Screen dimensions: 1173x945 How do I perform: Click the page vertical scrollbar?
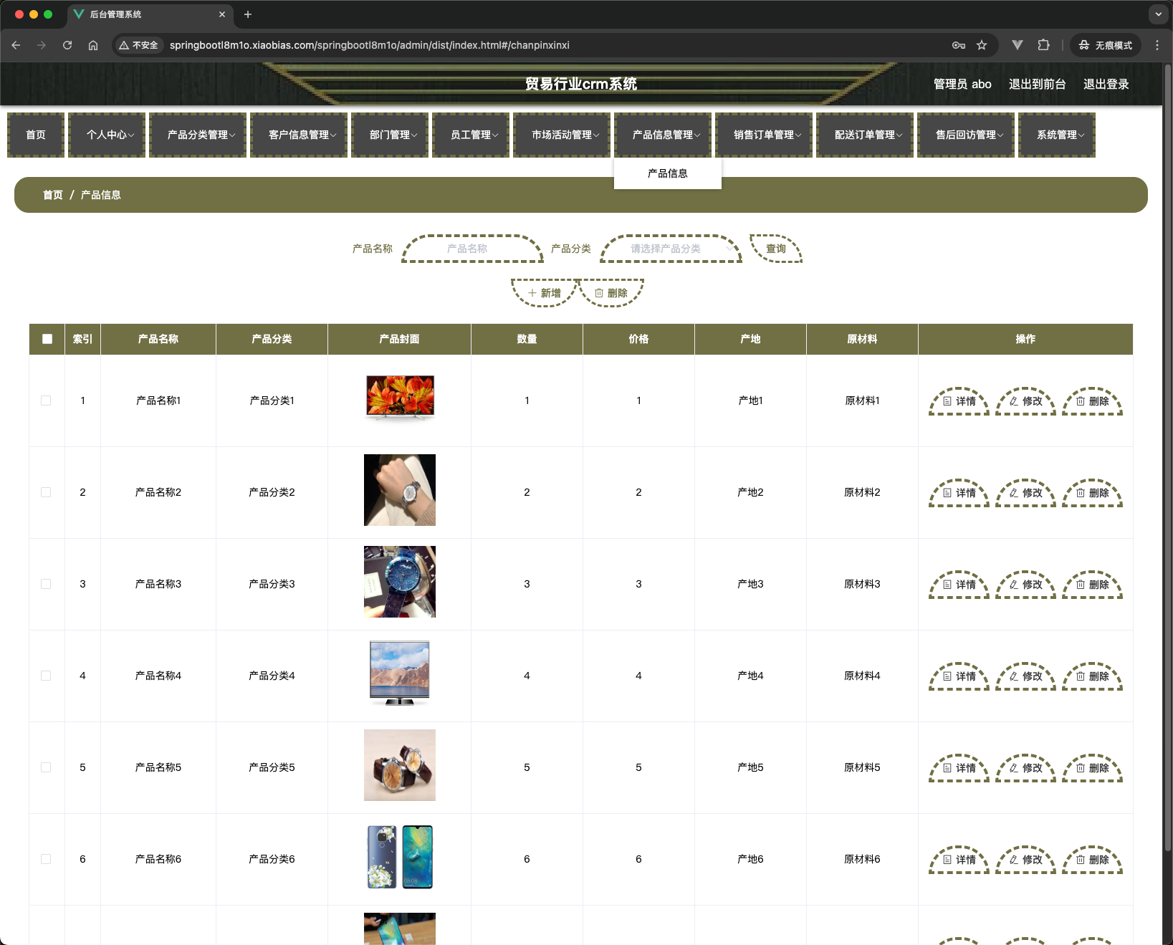pyautogui.click(x=1167, y=457)
